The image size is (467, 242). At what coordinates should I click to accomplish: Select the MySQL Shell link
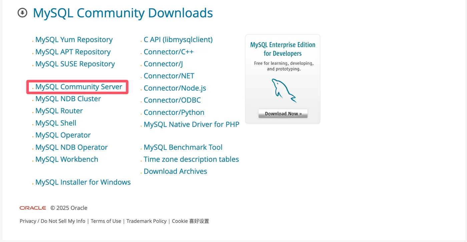point(56,123)
